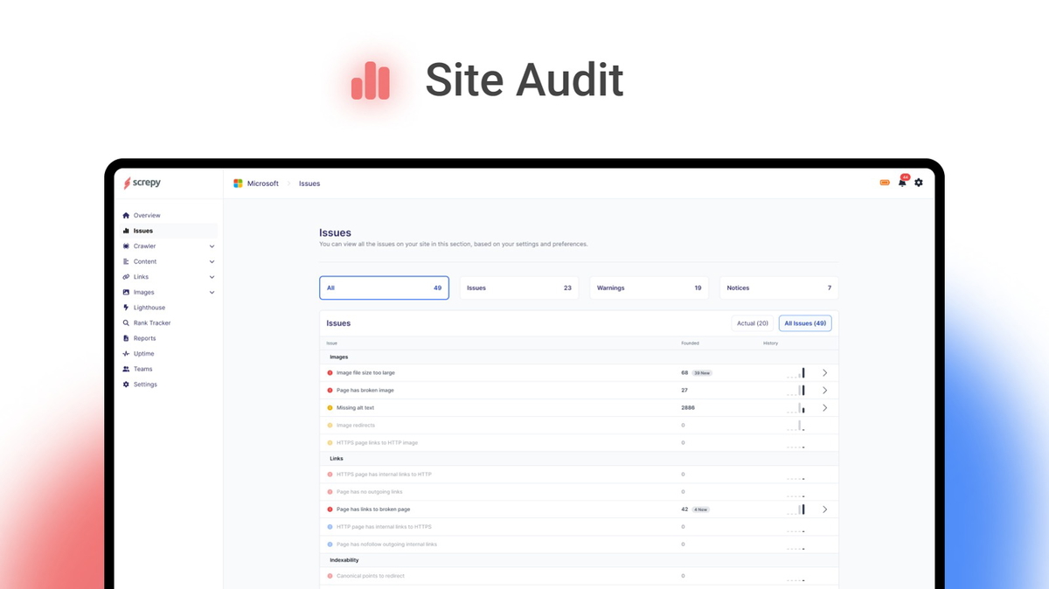
Task: Expand the Content sidebar section
Action: (212, 261)
